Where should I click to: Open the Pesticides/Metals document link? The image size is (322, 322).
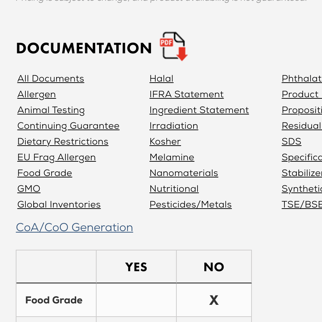click(x=190, y=205)
